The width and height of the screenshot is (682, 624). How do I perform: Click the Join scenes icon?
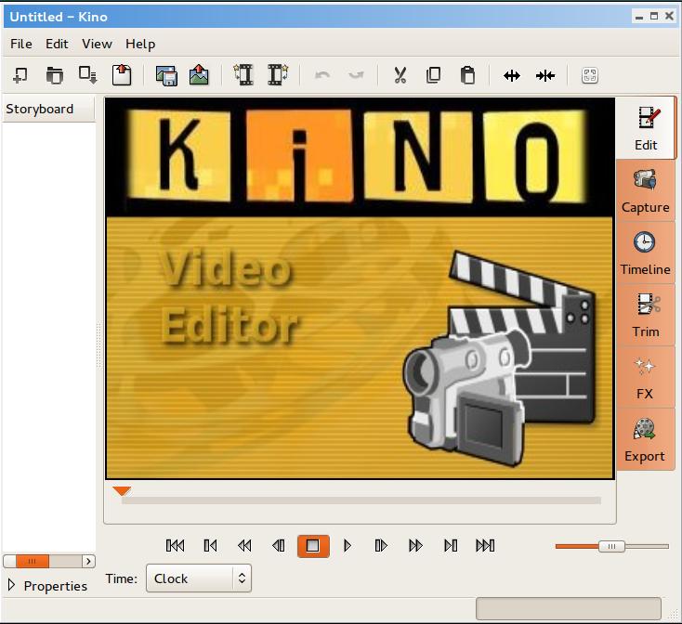(x=545, y=76)
